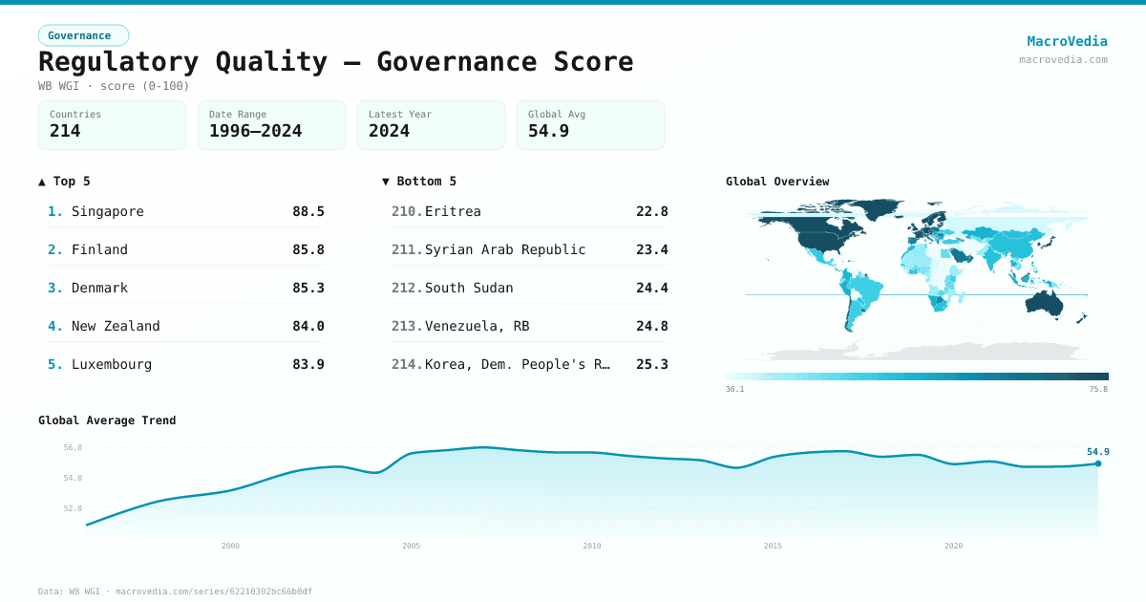Click South Sudan's score 24.4
1146x602 pixels.
pyautogui.click(x=652, y=288)
